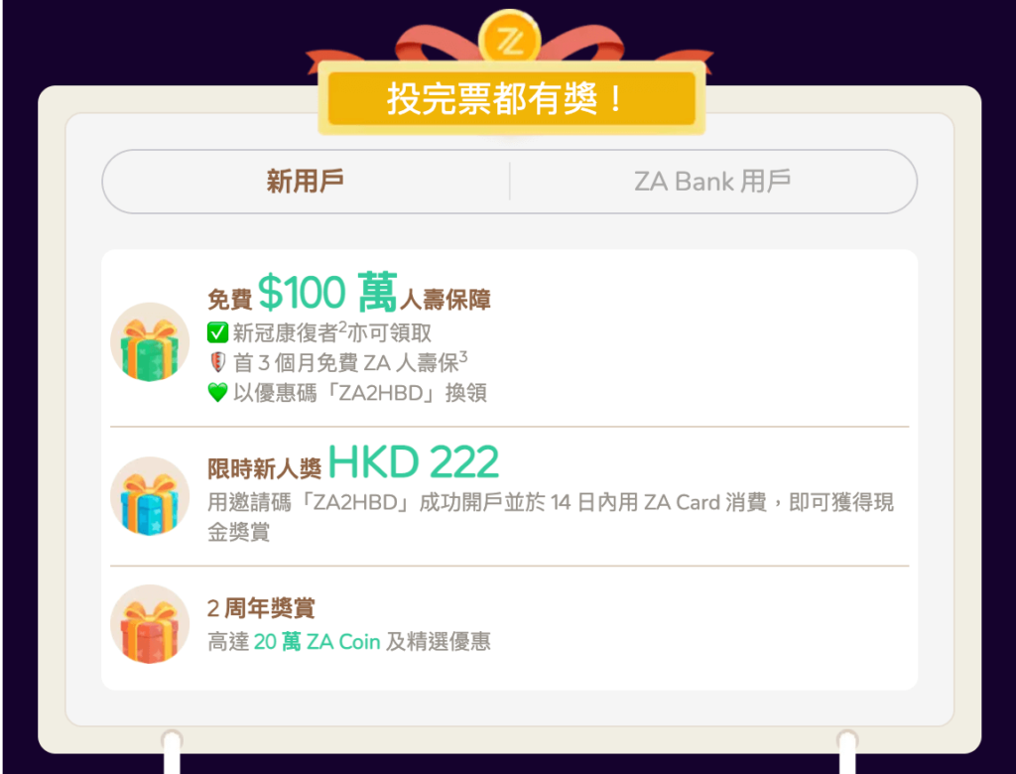Screen dimensions: 1016x774
Task: Open the 2 周年獎賞 reward heading
Action: point(261,608)
